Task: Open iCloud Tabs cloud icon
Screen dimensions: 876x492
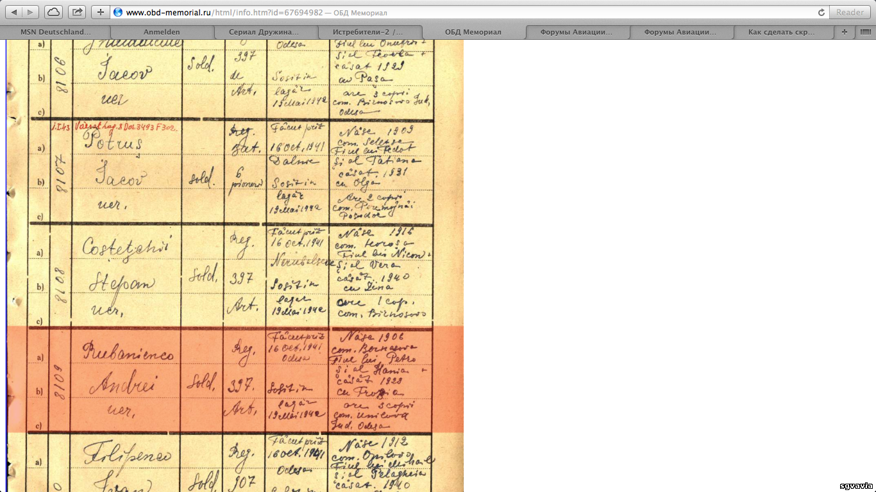Action: tap(54, 12)
